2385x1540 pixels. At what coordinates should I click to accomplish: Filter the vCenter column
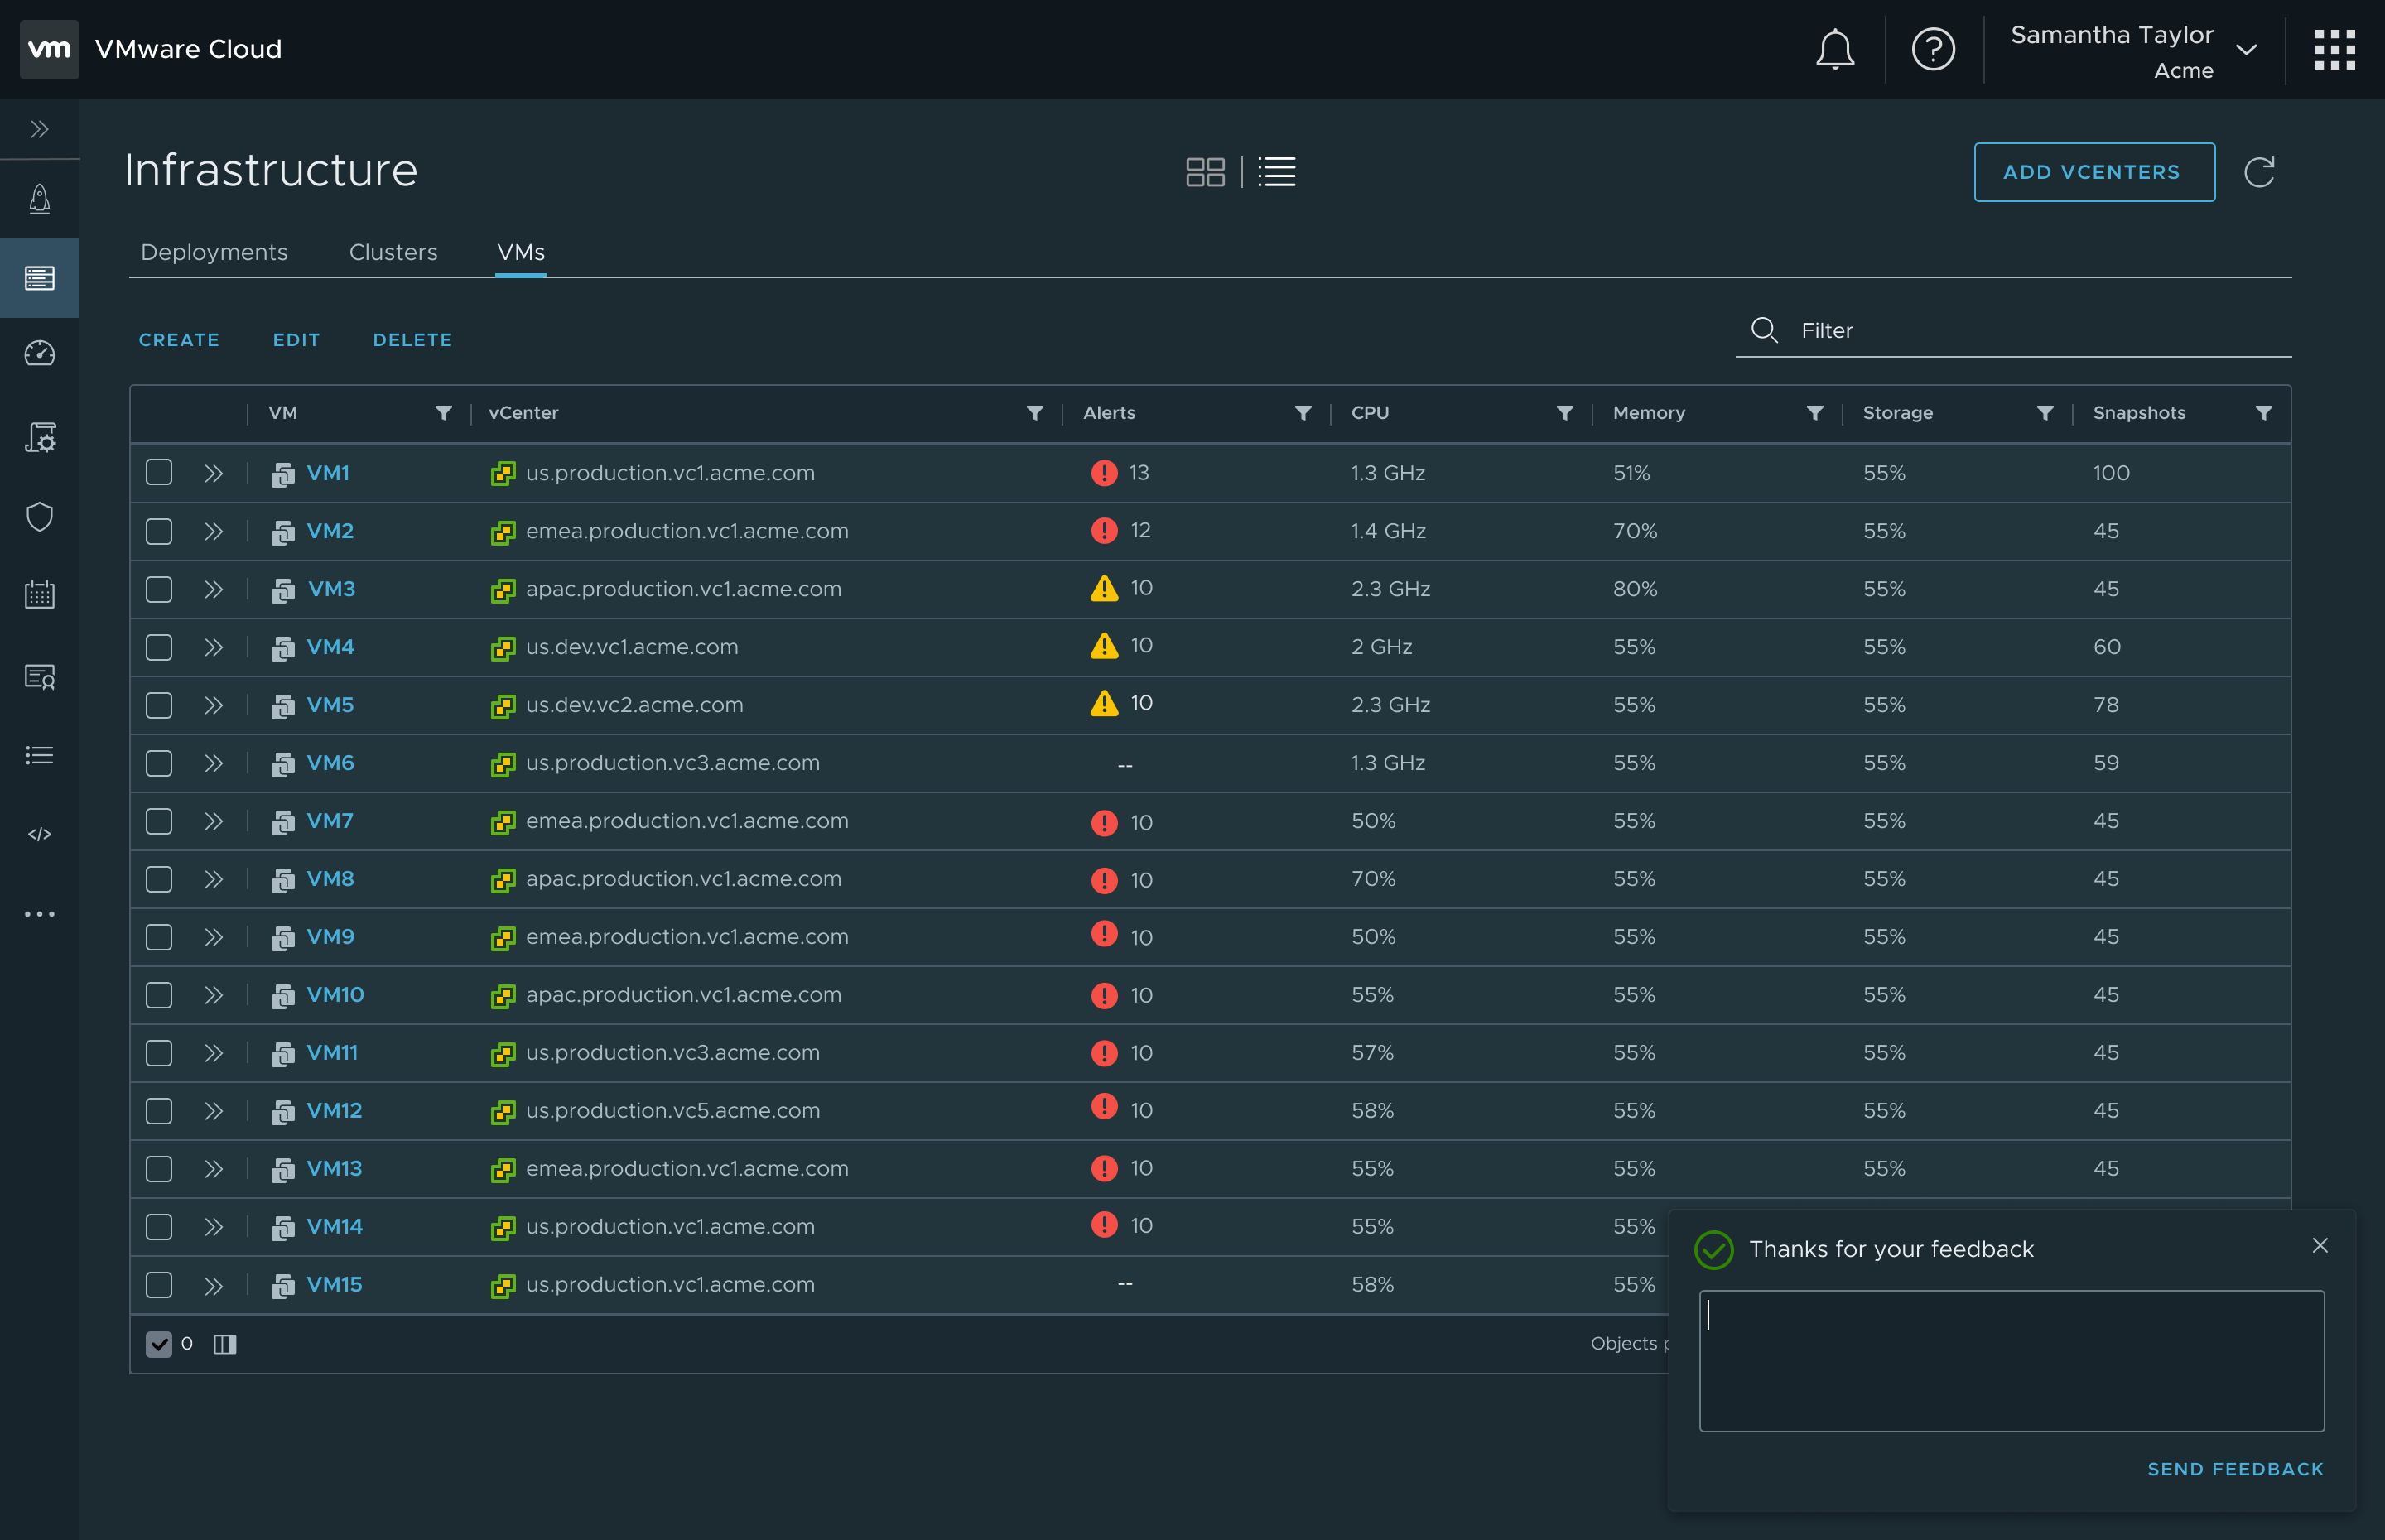[1035, 413]
